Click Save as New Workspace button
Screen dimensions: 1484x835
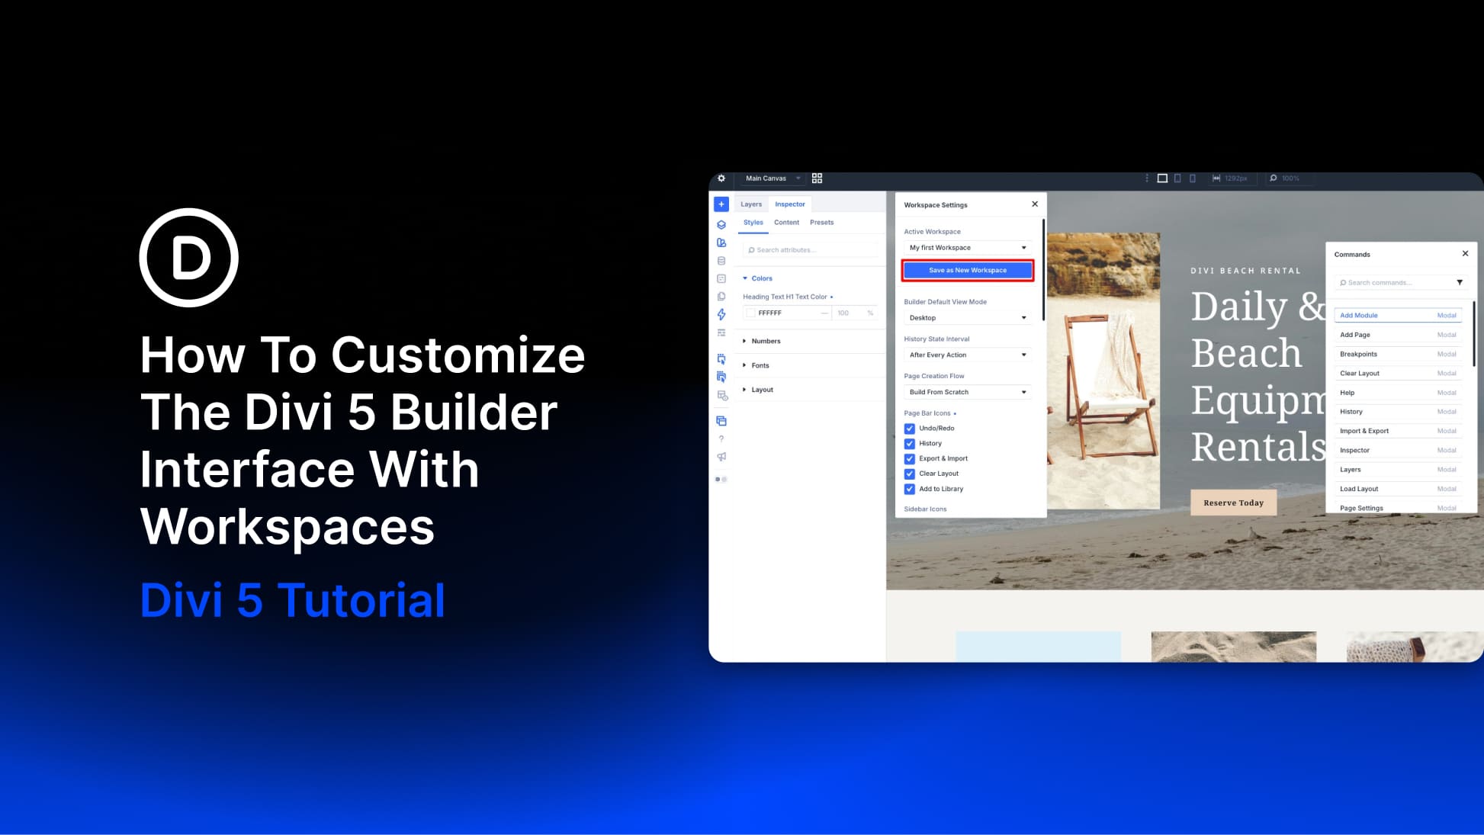pyautogui.click(x=968, y=271)
